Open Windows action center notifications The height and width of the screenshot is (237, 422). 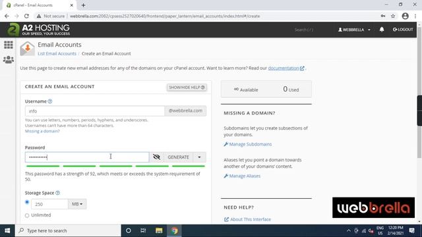pyautogui.click(x=411, y=230)
